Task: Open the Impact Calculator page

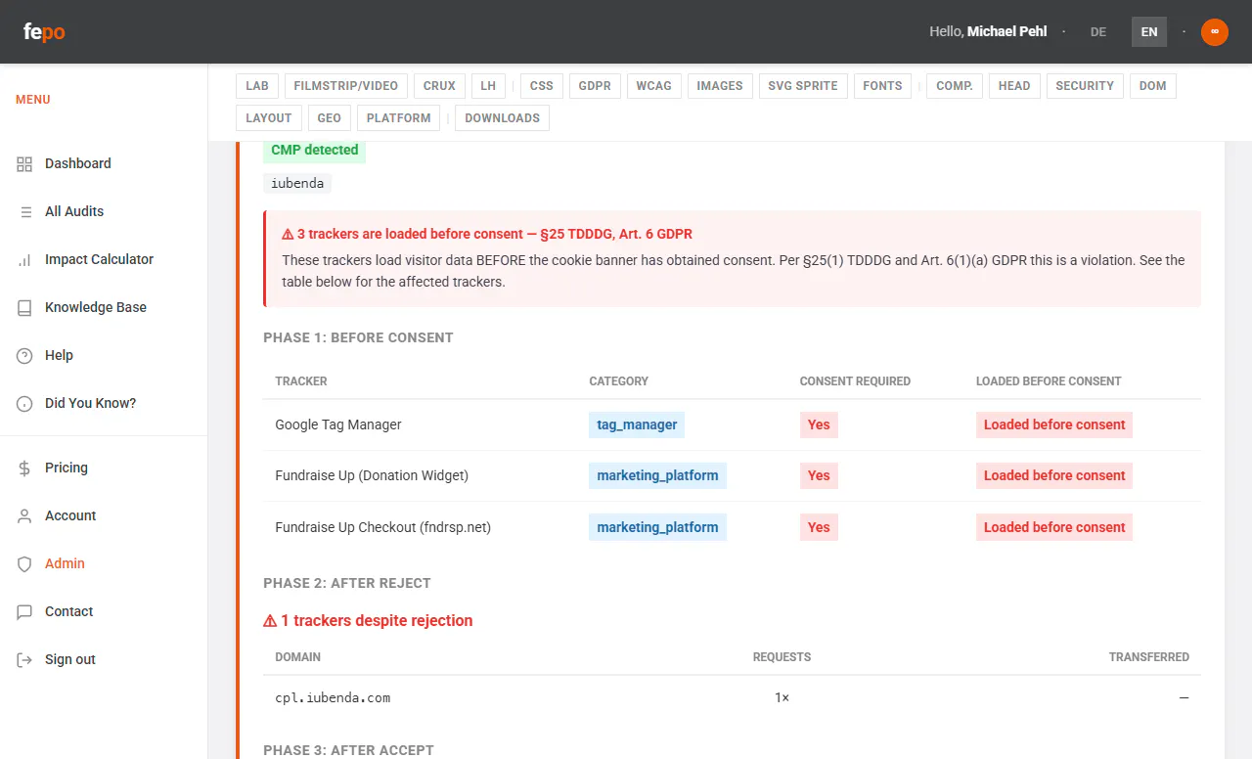Action: pyautogui.click(x=99, y=260)
